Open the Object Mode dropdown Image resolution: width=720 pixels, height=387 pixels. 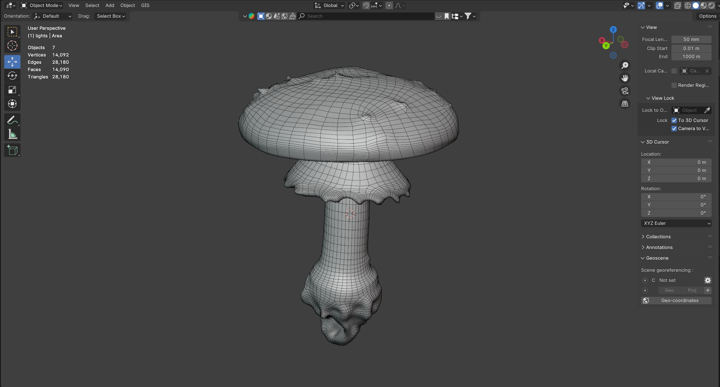[x=42, y=5]
